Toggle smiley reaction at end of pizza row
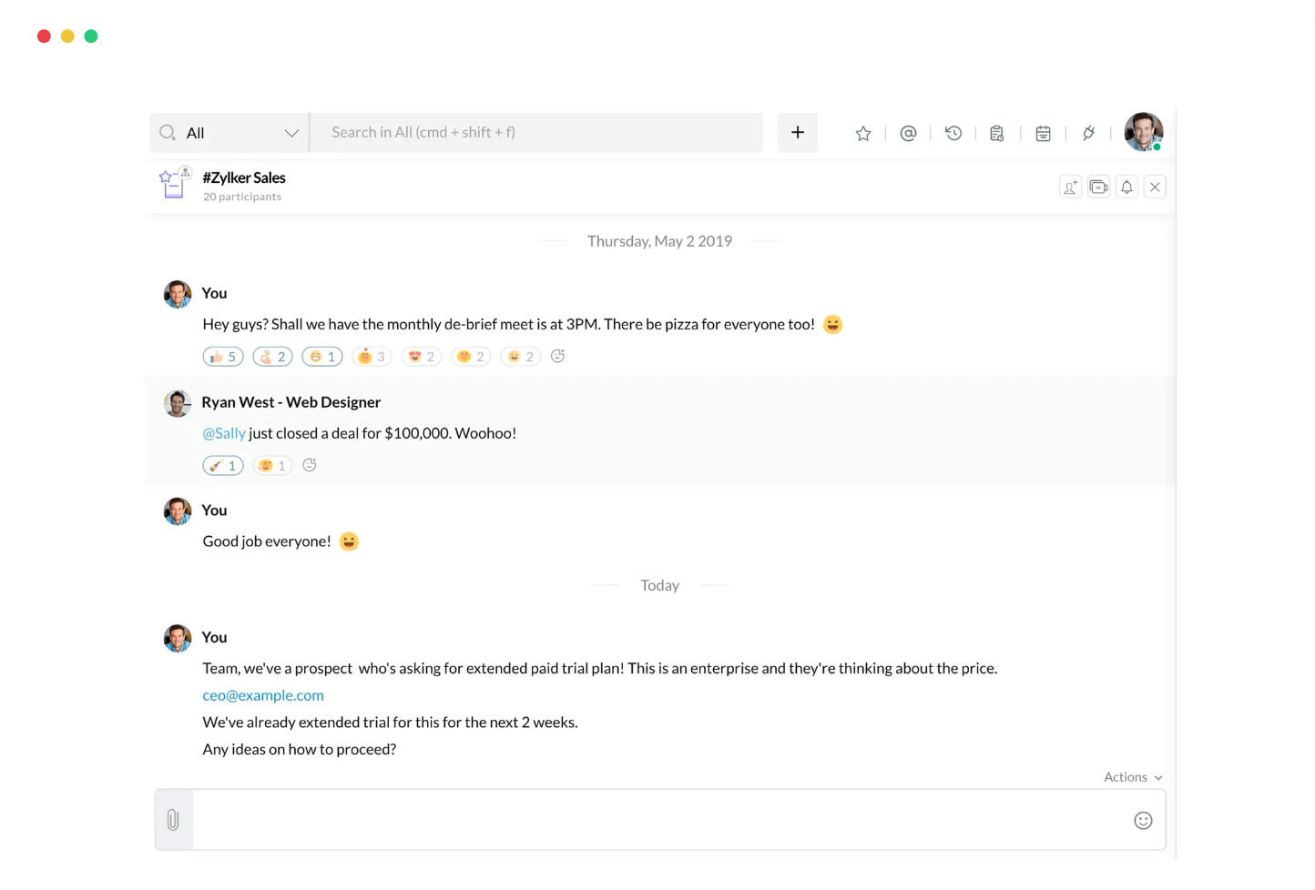The image size is (1315, 890). pyautogui.click(x=521, y=357)
